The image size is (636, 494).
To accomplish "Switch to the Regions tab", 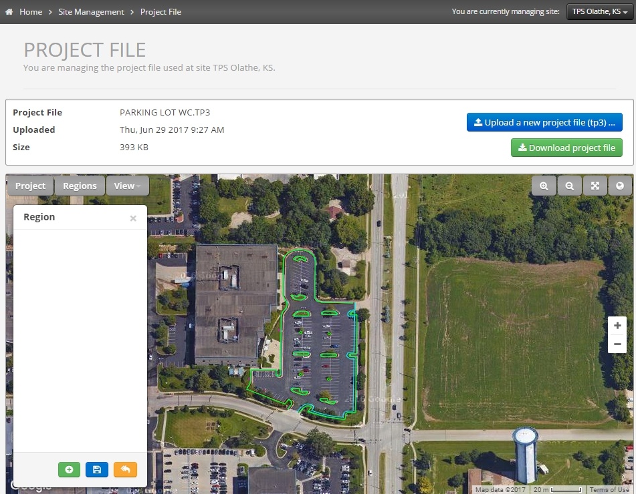I will tap(80, 186).
